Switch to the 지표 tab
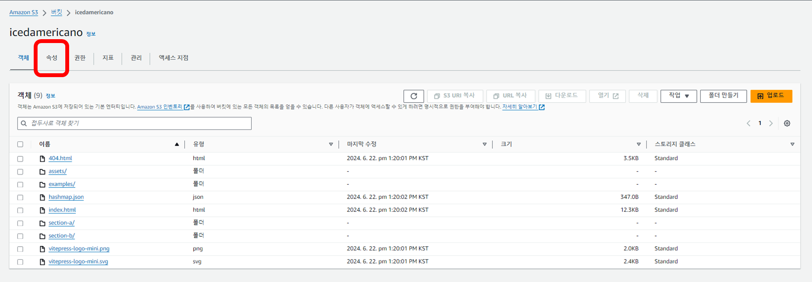812x282 pixels. (x=108, y=58)
